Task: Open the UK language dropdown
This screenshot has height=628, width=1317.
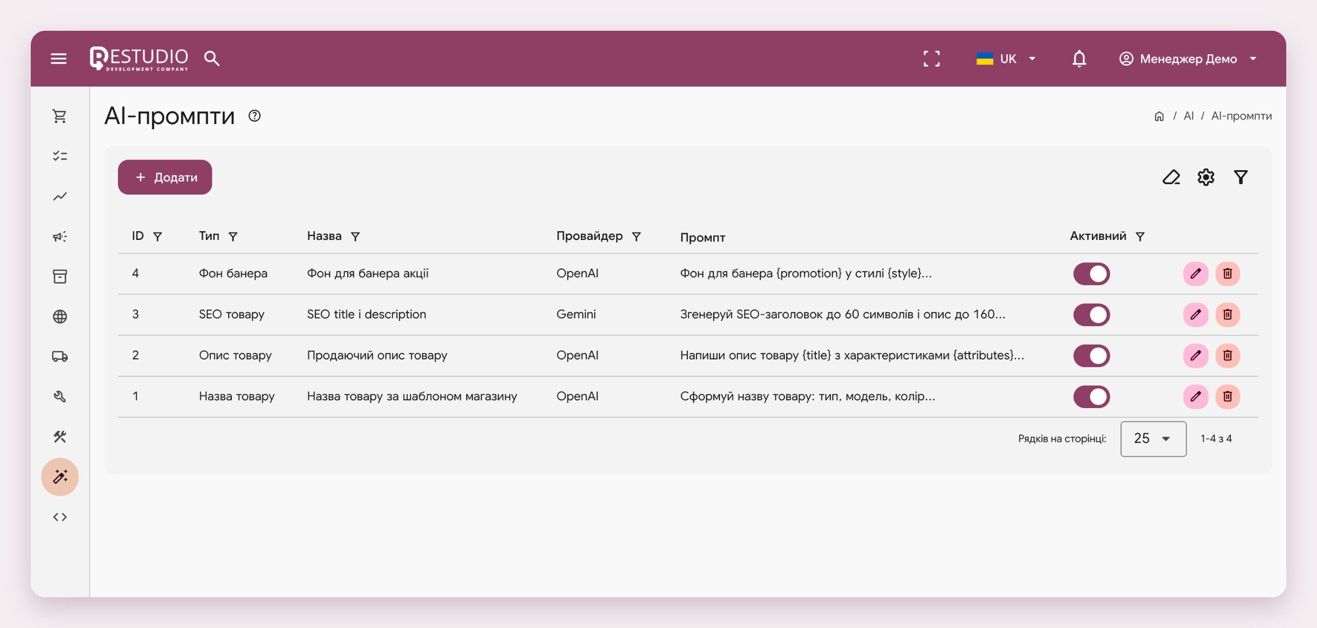Action: pyautogui.click(x=1006, y=59)
